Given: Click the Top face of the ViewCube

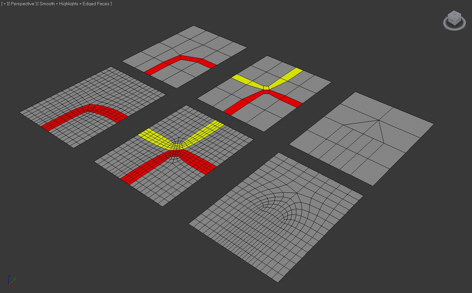Looking at the screenshot, I should pyautogui.click(x=454, y=14).
